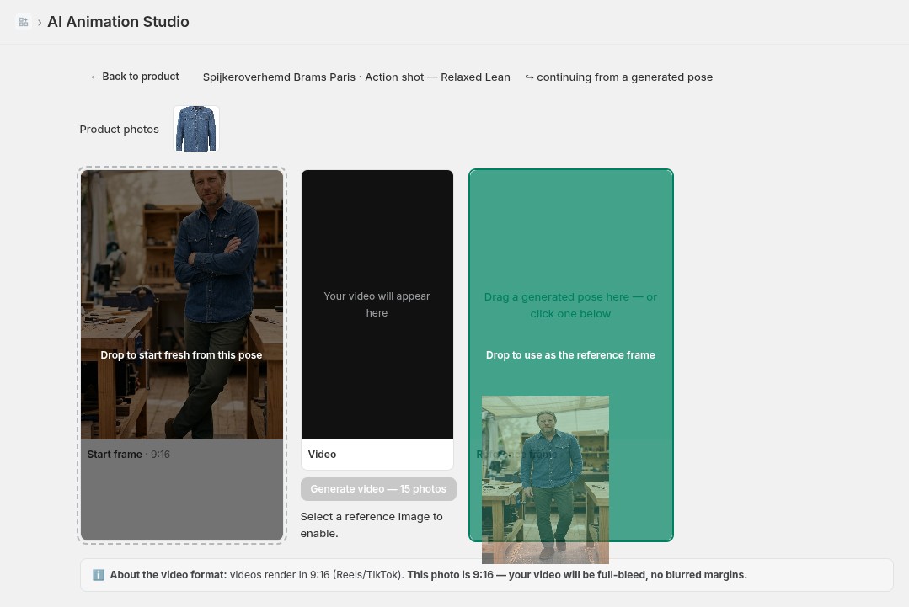This screenshot has height=607, width=909.
Task: Click the dragged pose thumbnail of standing man
Action: point(546,480)
